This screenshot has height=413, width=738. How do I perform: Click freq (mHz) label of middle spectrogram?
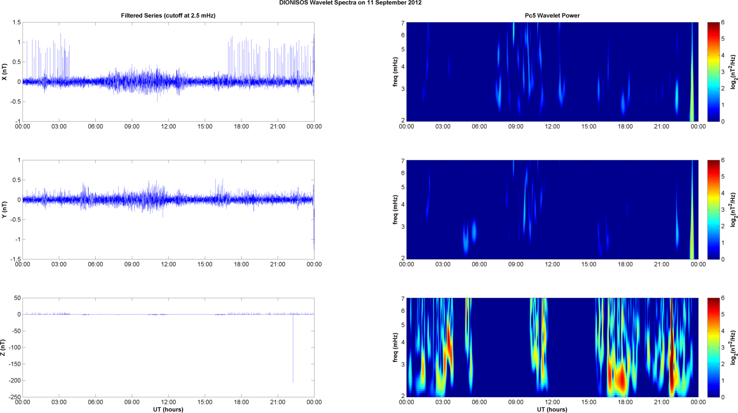(x=395, y=209)
